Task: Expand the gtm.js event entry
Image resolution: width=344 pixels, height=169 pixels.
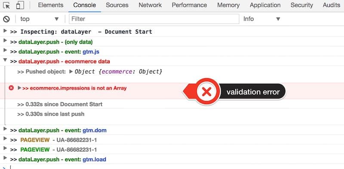Action: (x=5, y=50)
